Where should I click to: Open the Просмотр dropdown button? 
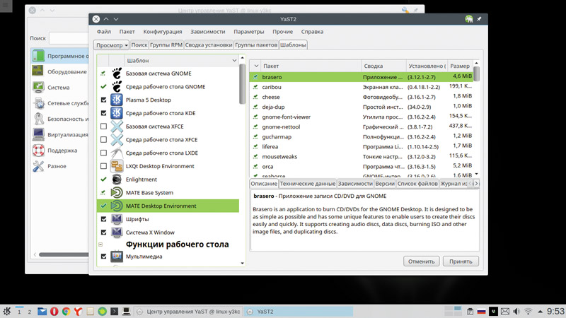(111, 45)
